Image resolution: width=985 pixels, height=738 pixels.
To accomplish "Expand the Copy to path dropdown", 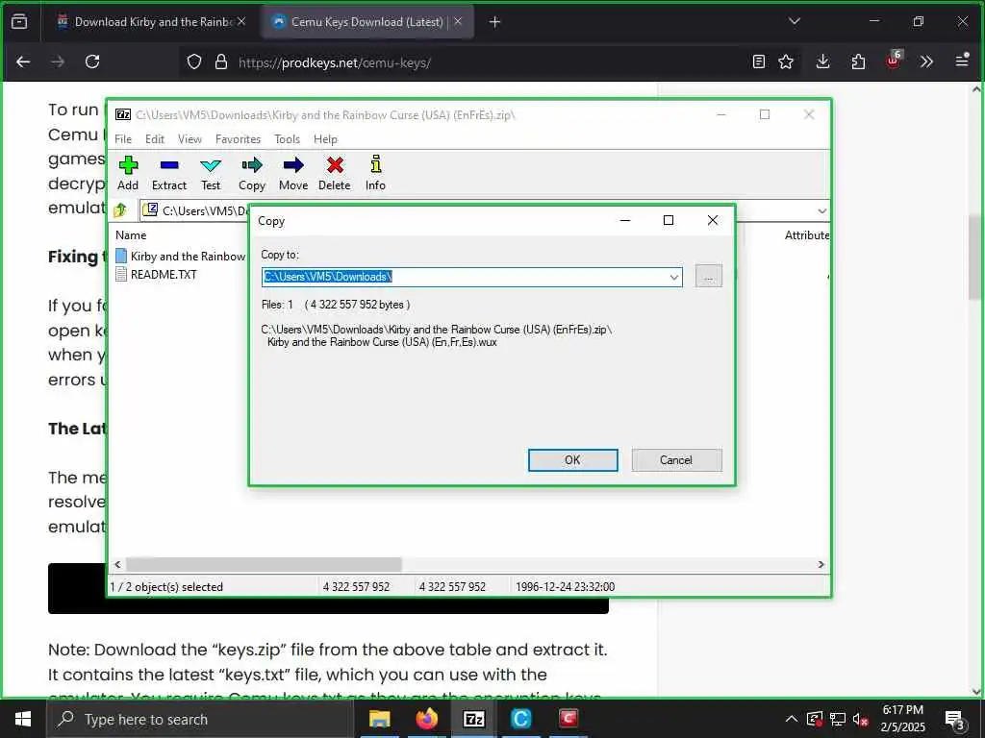I will pyautogui.click(x=674, y=277).
